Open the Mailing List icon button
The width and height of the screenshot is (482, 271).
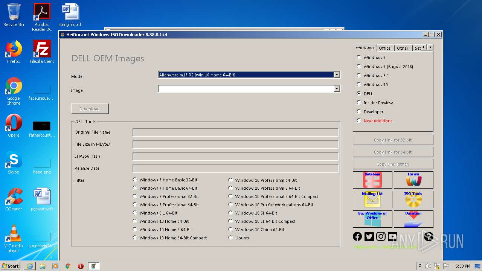tap(372, 199)
